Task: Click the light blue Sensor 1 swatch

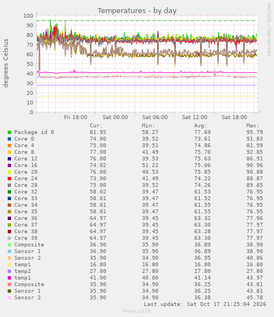Action: pos(9,251)
